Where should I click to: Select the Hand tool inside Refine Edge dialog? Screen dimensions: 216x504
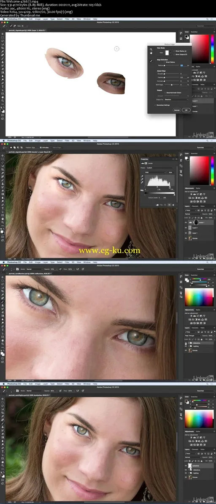pos(151,53)
